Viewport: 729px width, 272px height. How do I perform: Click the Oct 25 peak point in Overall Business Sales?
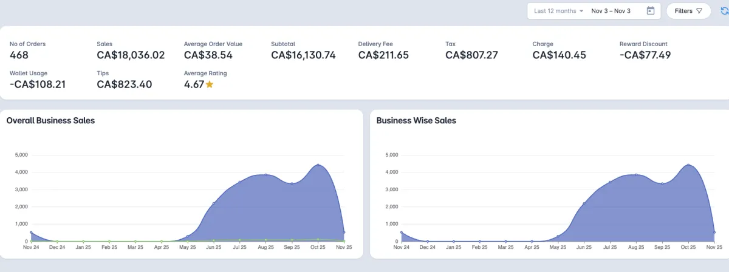click(x=318, y=165)
